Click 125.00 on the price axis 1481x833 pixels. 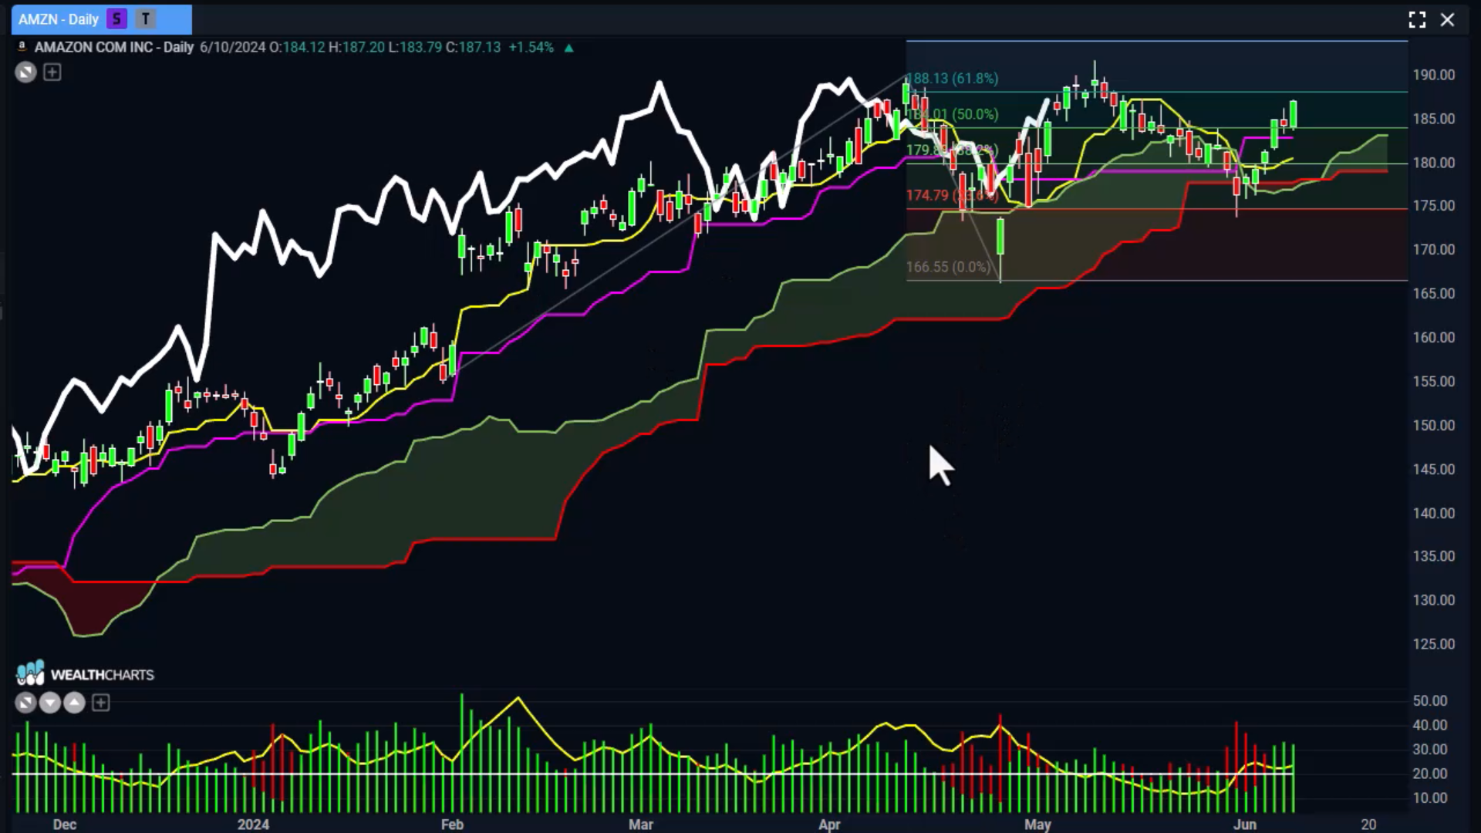1434,644
